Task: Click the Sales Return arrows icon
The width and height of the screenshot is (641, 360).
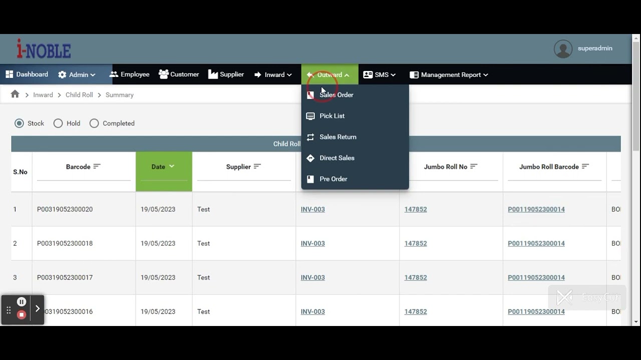Action: 310,137
